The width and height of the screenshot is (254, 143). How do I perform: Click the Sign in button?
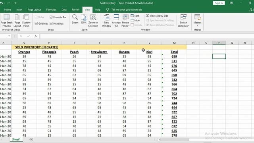point(219,3)
